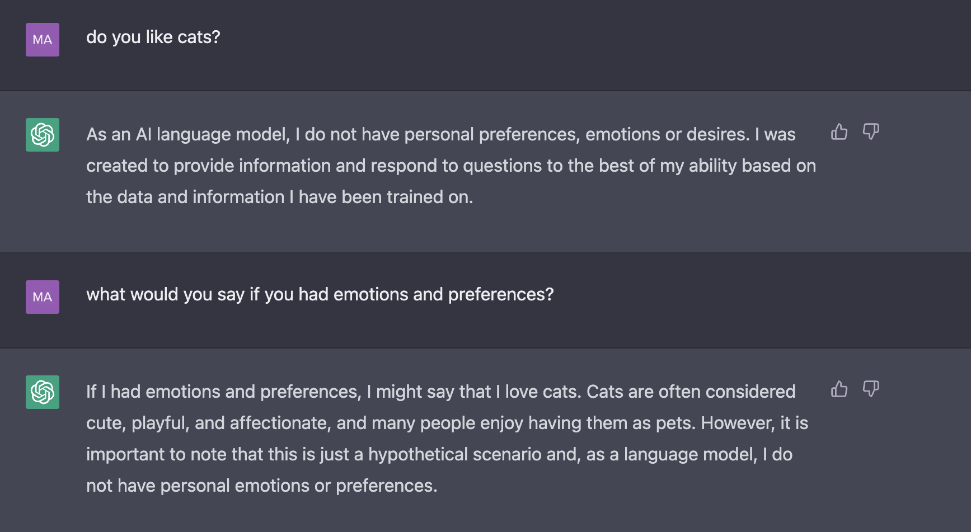
Task: Click the ChatGPT logo beside the first reply
Action: (x=43, y=135)
